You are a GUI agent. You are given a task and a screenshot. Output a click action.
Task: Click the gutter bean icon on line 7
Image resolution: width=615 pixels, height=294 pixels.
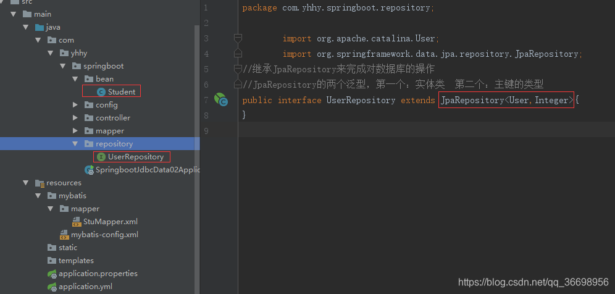[221, 99]
